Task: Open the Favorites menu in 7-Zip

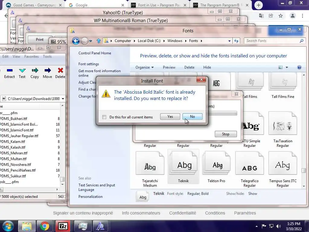Action: [x=31, y=56]
